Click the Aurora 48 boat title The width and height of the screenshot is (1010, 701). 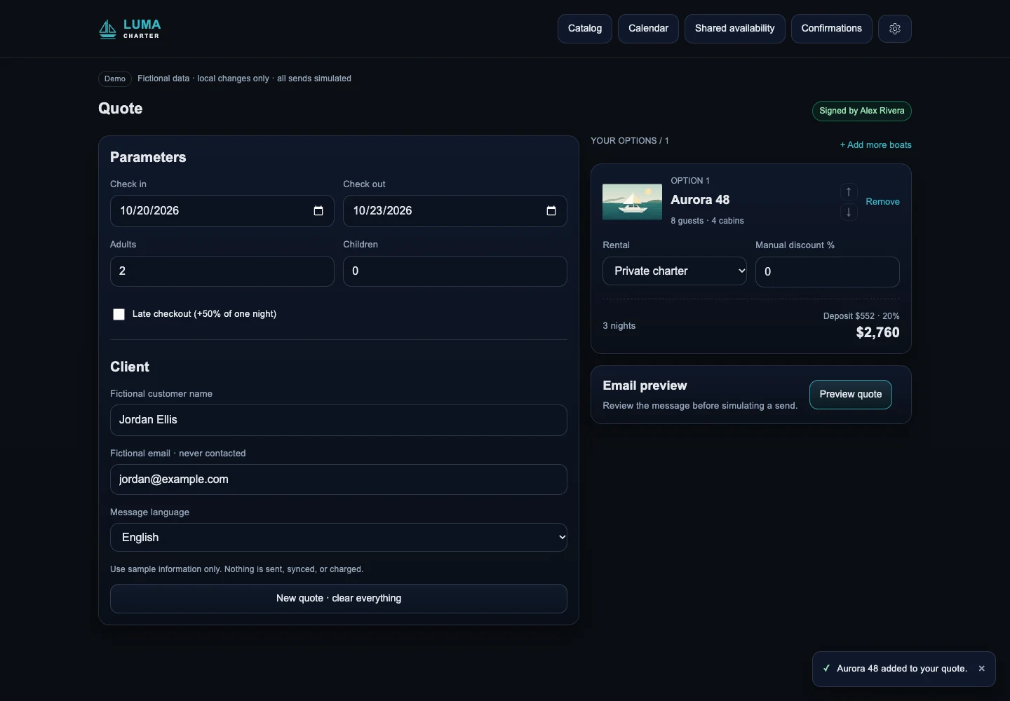pos(700,200)
